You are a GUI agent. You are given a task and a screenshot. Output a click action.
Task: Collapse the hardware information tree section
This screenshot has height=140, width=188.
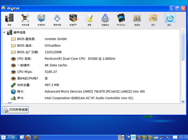click(x=4, y=33)
